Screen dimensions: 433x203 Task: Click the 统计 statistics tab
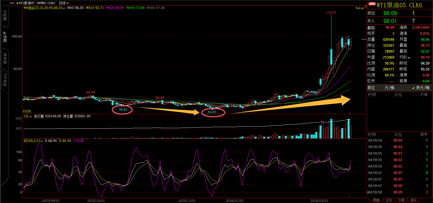click(x=414, y=200)
